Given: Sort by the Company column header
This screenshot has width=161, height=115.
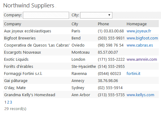Looking at the screenshot, I should [x=13, y=24].
